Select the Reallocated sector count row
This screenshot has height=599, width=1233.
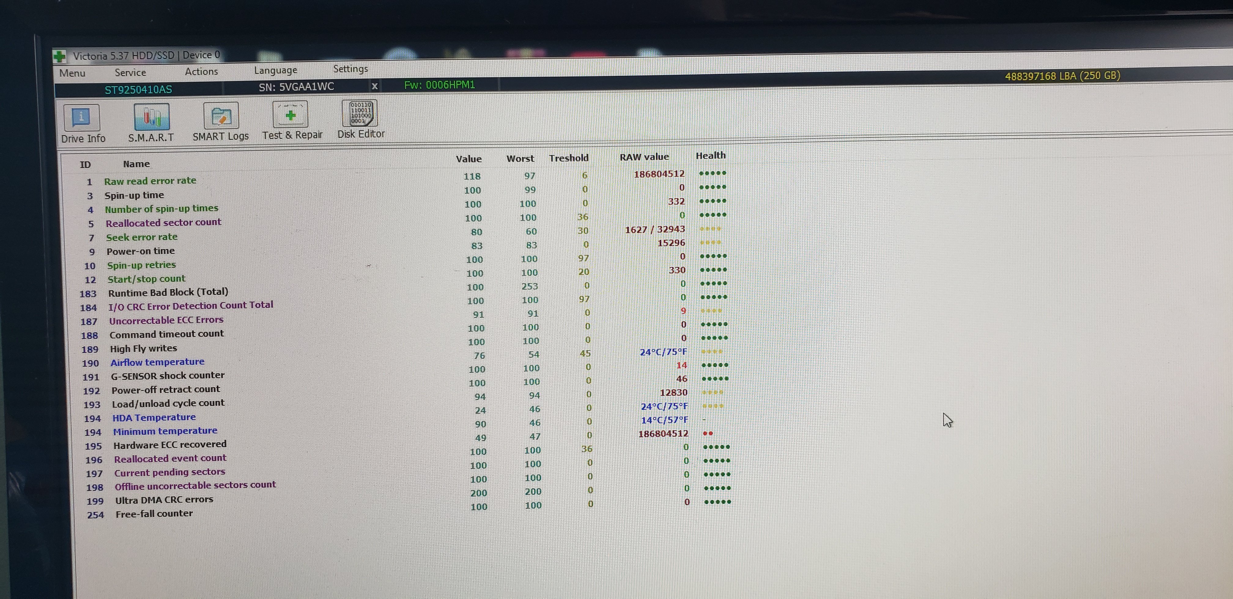click(407, 219)
